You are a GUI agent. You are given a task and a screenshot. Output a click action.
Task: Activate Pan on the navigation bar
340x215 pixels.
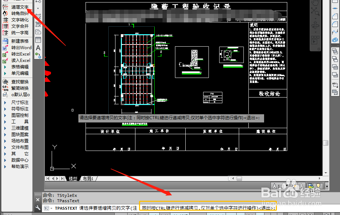pyautogui.click(x=315, y=2)
